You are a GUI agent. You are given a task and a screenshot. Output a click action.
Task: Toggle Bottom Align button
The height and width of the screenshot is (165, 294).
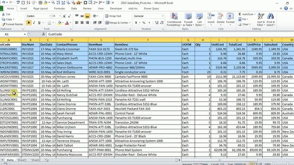pyautogui.click(x=87, y=16)
